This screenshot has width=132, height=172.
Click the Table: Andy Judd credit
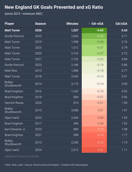(x=14, y=165)
